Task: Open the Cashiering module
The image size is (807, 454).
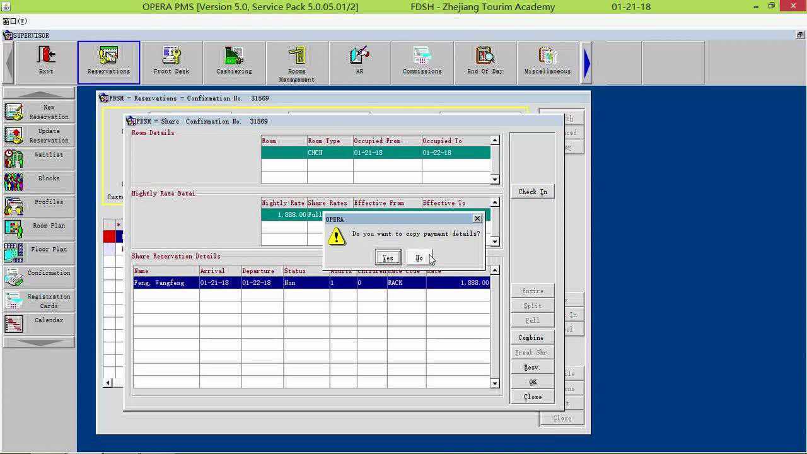Action: [x=234, y=62]
